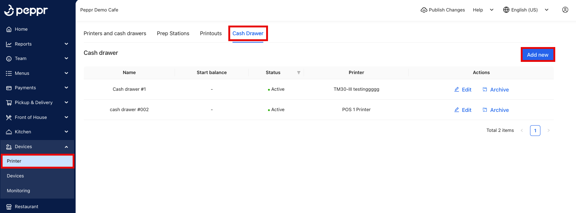Click Archive icon for cash drawer #002
Image resolution: width=576 pixels, height=213 pixels.
[x=485, y=110]
